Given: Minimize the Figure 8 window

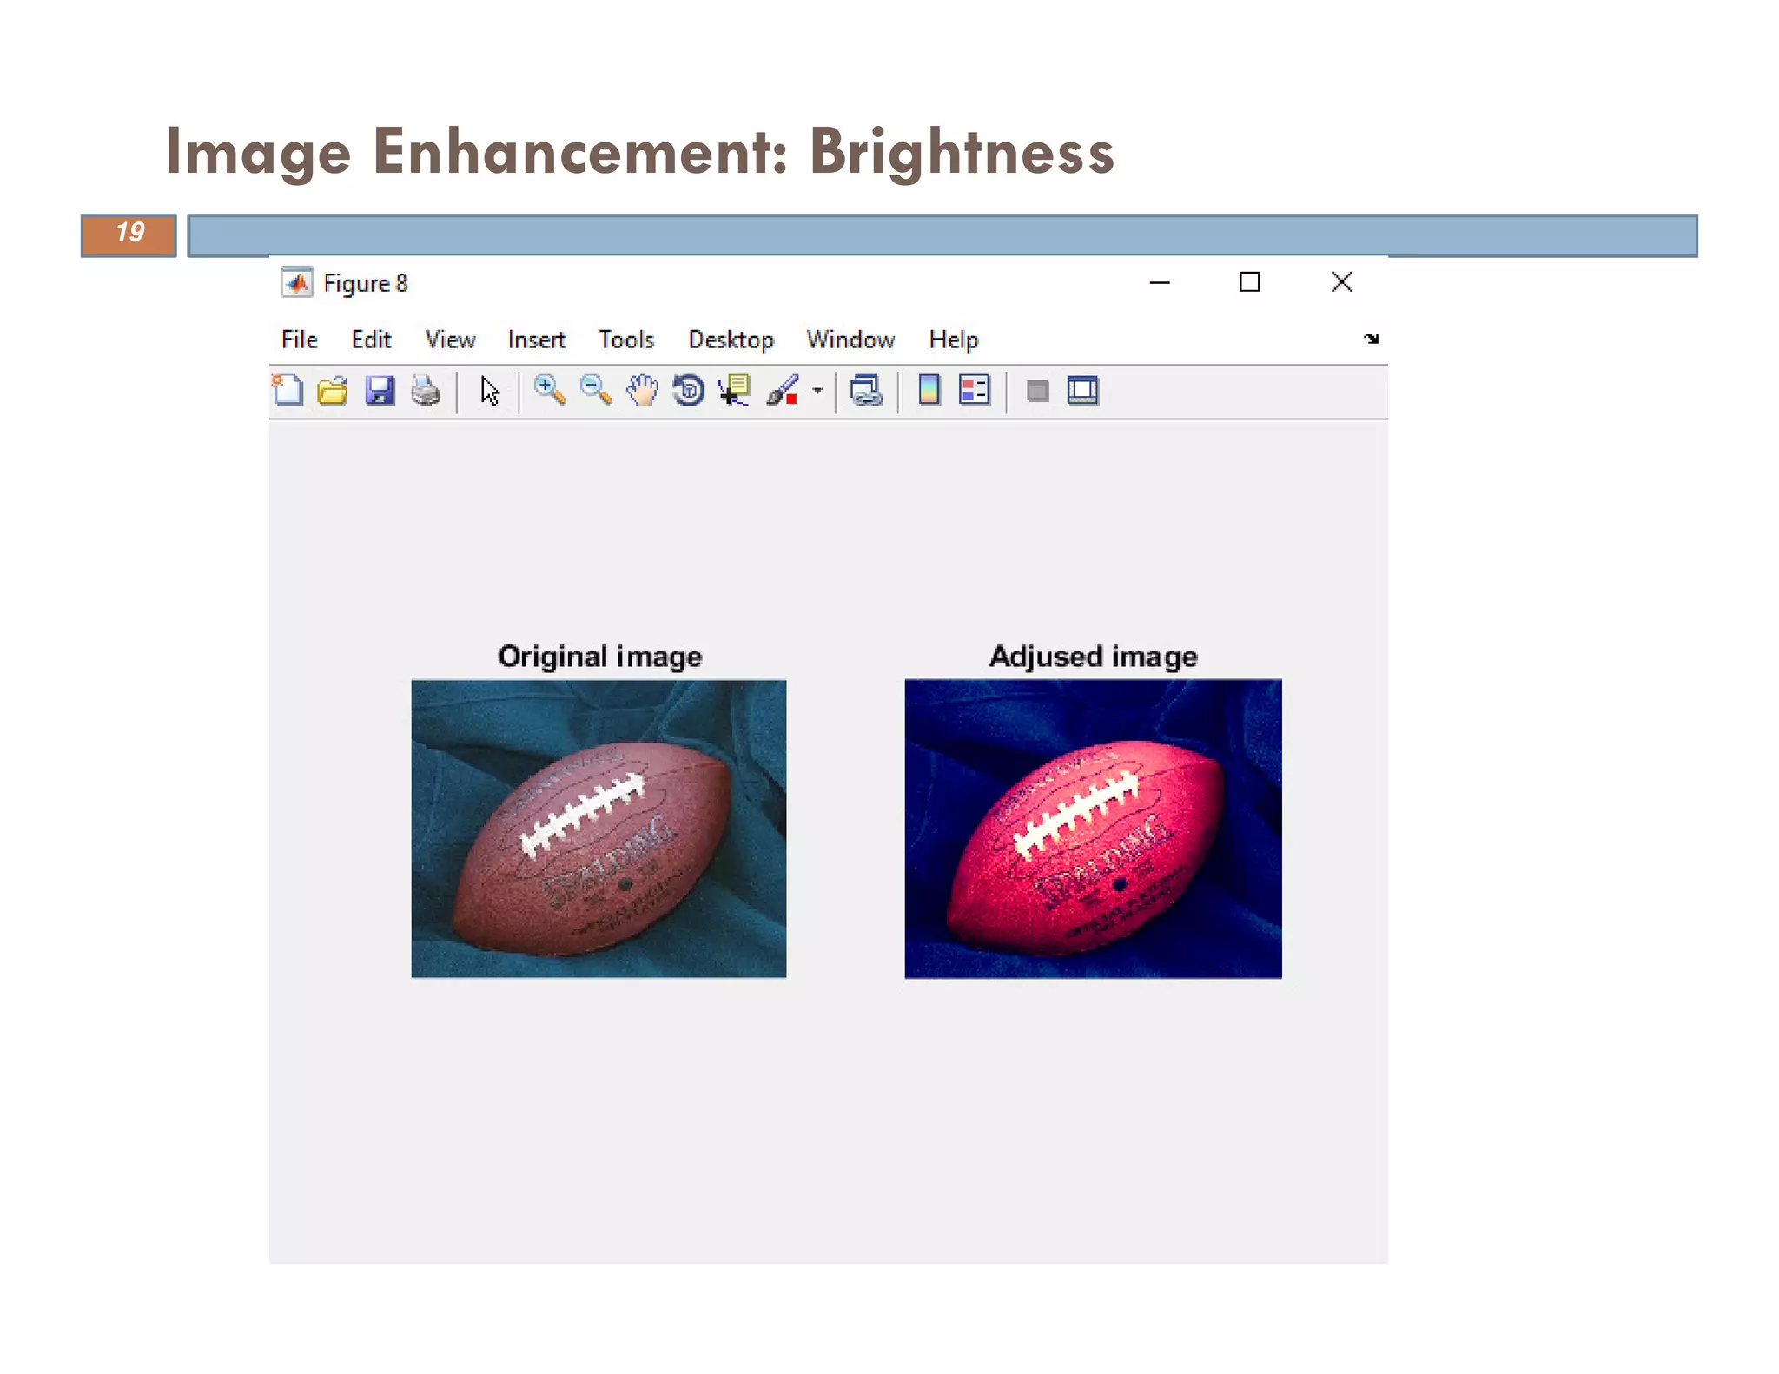Looking at the screenshot, I should 1160,282.
